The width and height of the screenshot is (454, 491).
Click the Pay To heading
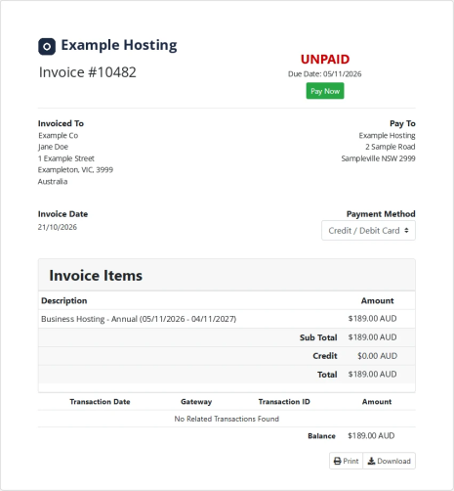402,123
